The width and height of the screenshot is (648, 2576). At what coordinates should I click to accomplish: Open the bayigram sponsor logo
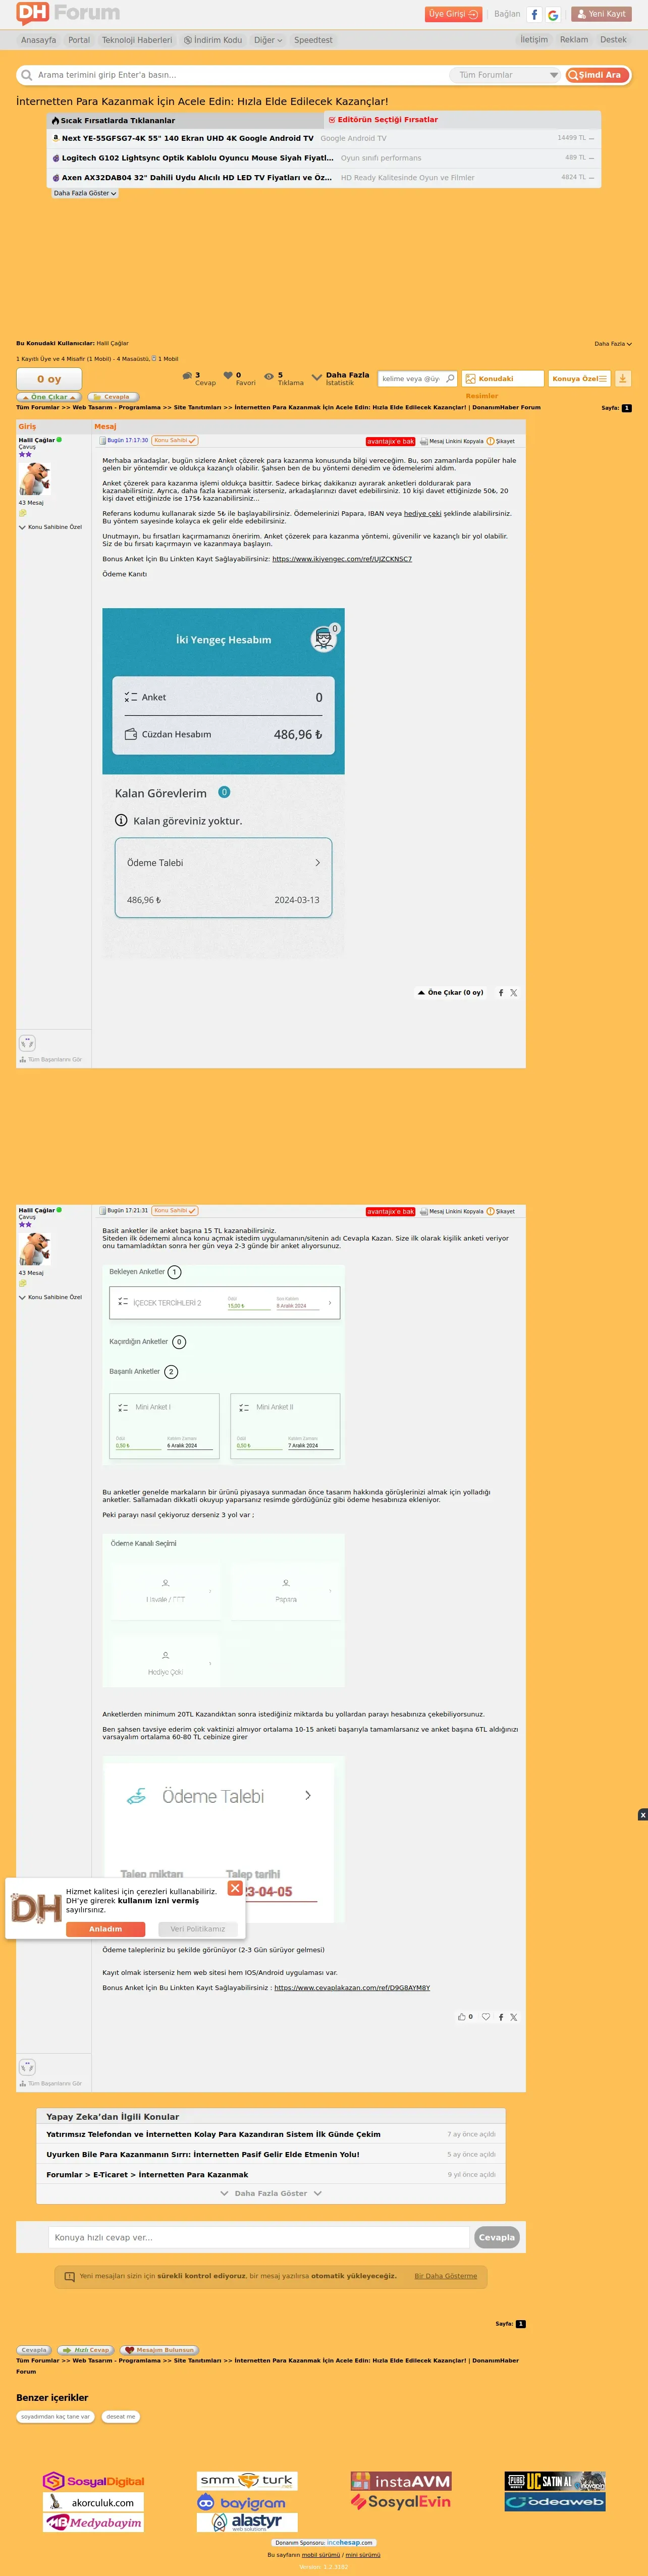247,2502
